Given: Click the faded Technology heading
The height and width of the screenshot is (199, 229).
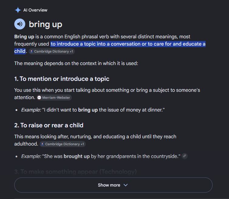Looking at the screenshot, I should [x=75, y=172].
